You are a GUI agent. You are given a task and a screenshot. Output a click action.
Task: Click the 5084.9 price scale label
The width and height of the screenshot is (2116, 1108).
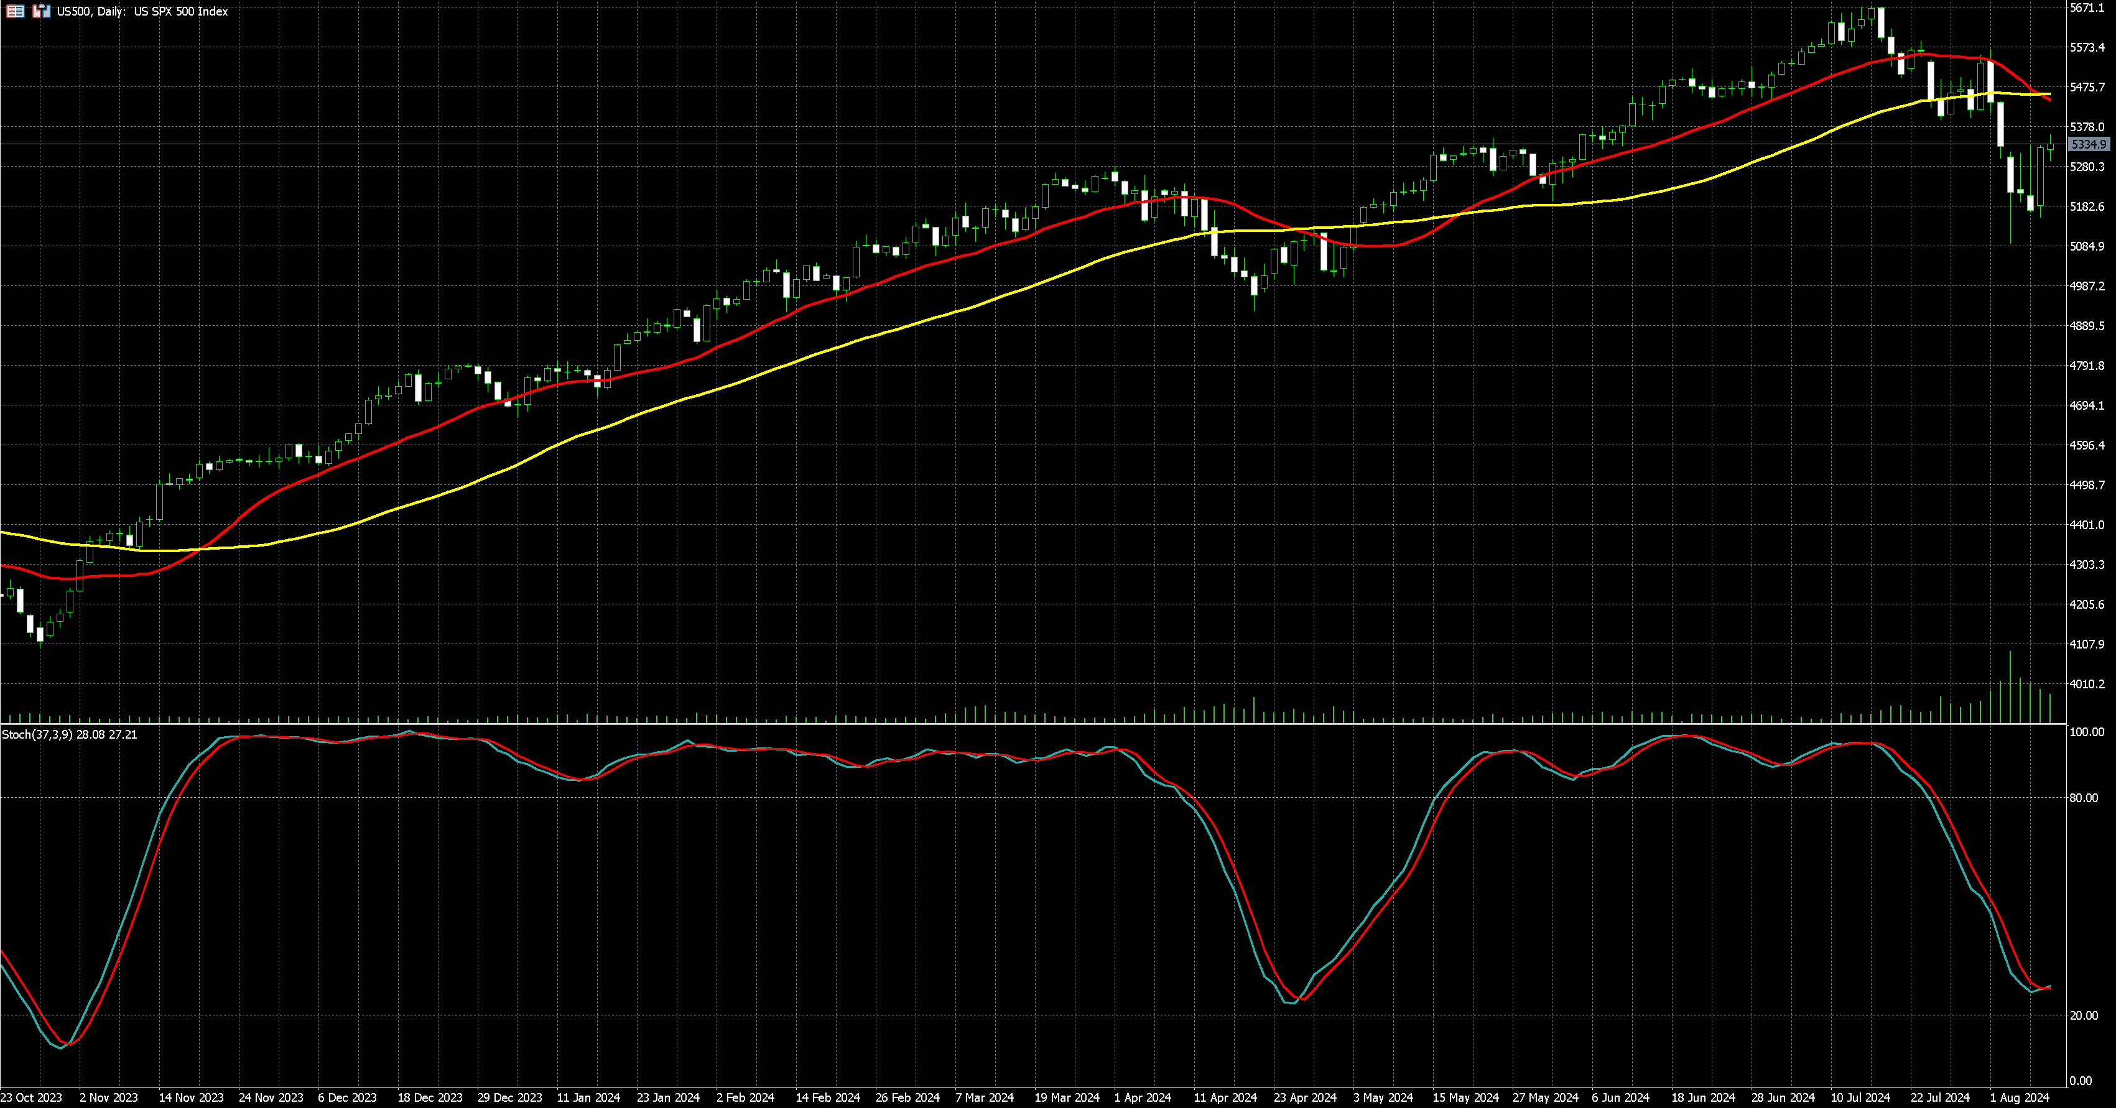tap(2086, 246)
